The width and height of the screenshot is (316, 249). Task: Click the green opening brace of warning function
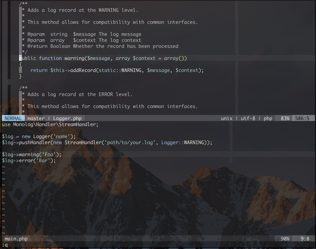20,64
